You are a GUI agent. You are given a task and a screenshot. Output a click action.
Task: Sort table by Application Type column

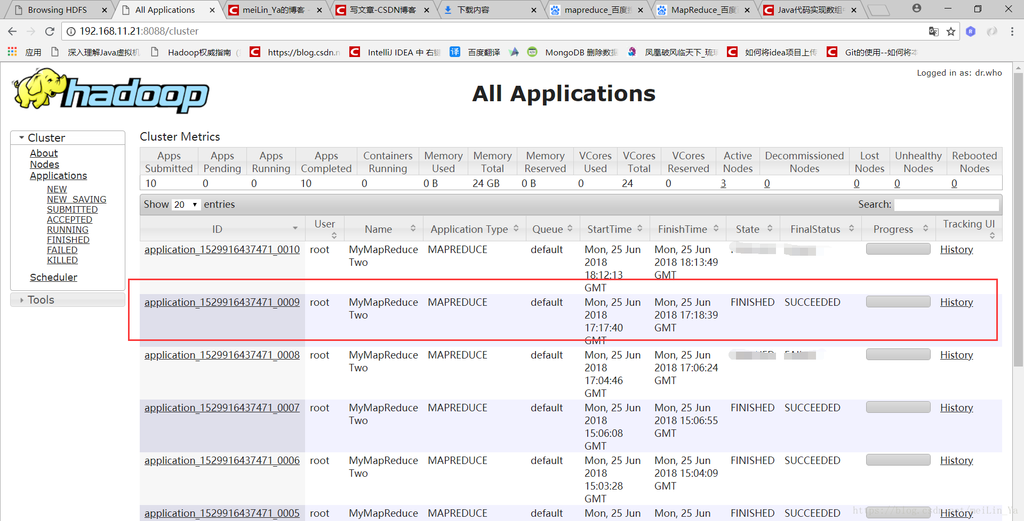click(x=516, y=228)
